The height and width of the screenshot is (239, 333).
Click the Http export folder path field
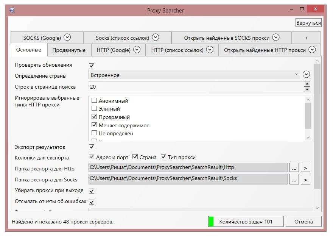pos(188,167)
